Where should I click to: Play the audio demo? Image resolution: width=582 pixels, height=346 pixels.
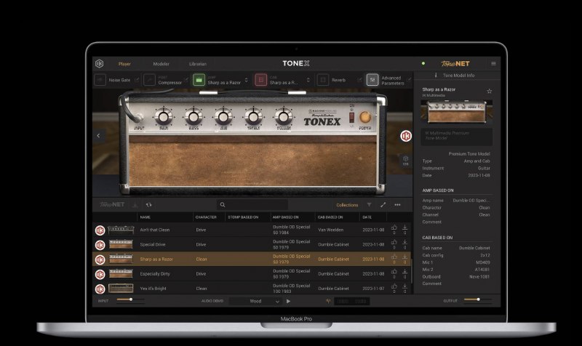tap(288, 301)
